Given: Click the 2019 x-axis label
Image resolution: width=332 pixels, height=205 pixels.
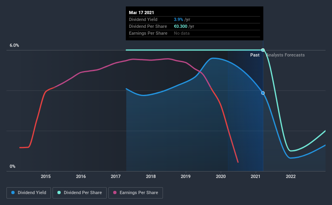Looking at the screenshot, I should (x=186, y=176).
